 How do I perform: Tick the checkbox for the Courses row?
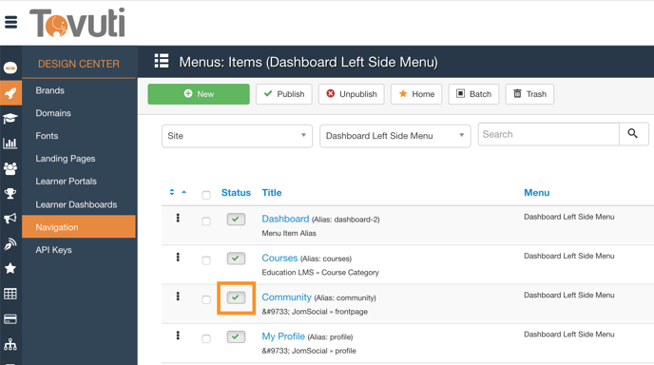[206, 260]
